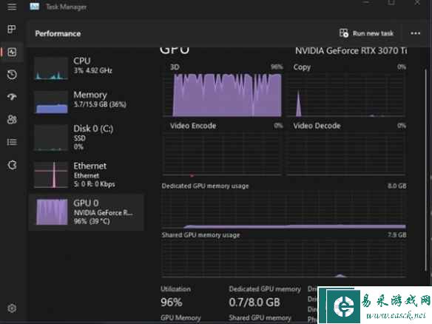432x324 pixels.
Task: Select the GPU 0 item
Action: pos(87,212)
